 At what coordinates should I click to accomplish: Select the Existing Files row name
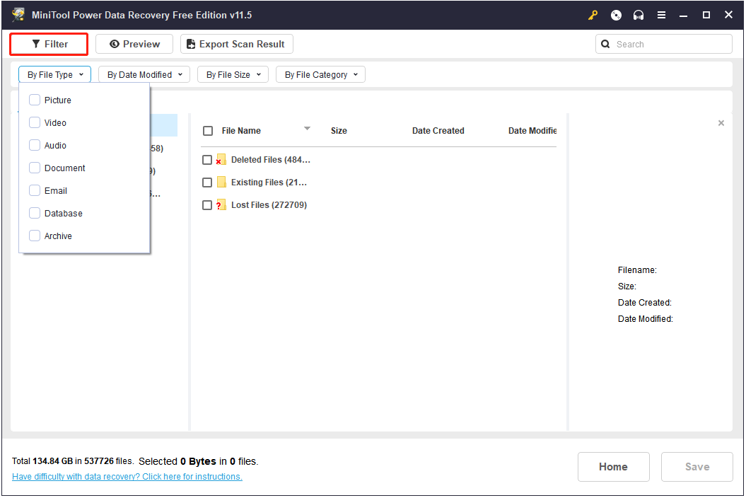coord(269,183)
